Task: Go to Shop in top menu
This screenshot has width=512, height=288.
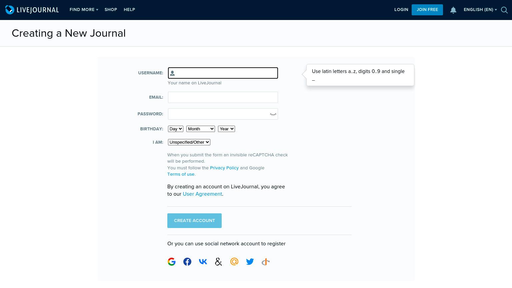Action: 111,10
